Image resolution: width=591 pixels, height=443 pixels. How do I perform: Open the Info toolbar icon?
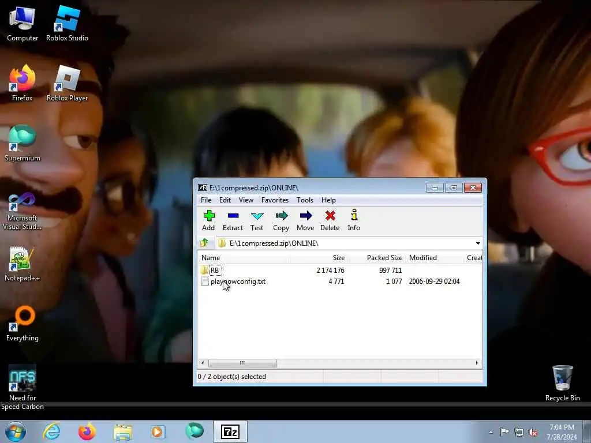(x=354, y=220)
